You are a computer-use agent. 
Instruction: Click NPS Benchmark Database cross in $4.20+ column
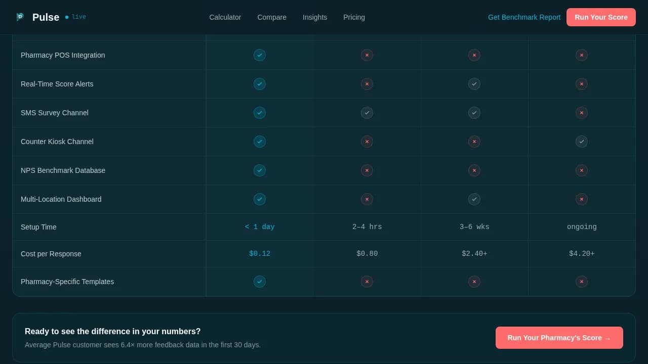(x=582, y=170)
